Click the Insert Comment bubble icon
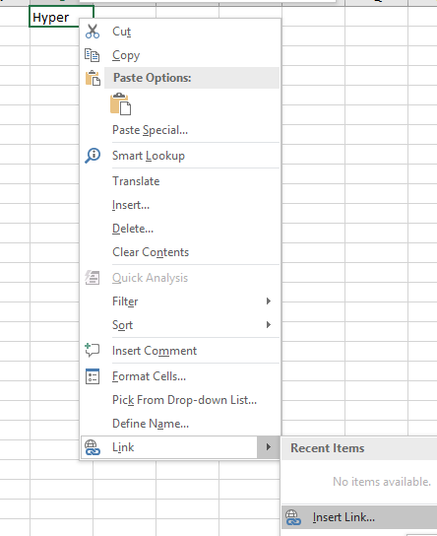 93,351
